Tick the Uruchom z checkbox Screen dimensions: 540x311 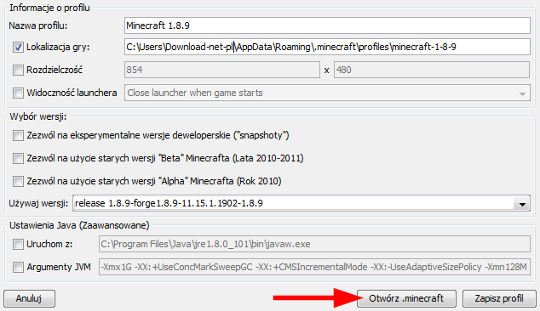[x=18, y=245]
